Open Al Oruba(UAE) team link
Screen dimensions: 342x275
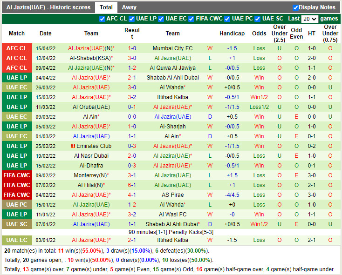(x=91, y=107)
